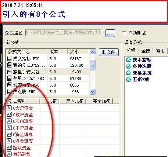Click the 公式名称 column header
Screen dimensions: 168x157
(23, 101)
